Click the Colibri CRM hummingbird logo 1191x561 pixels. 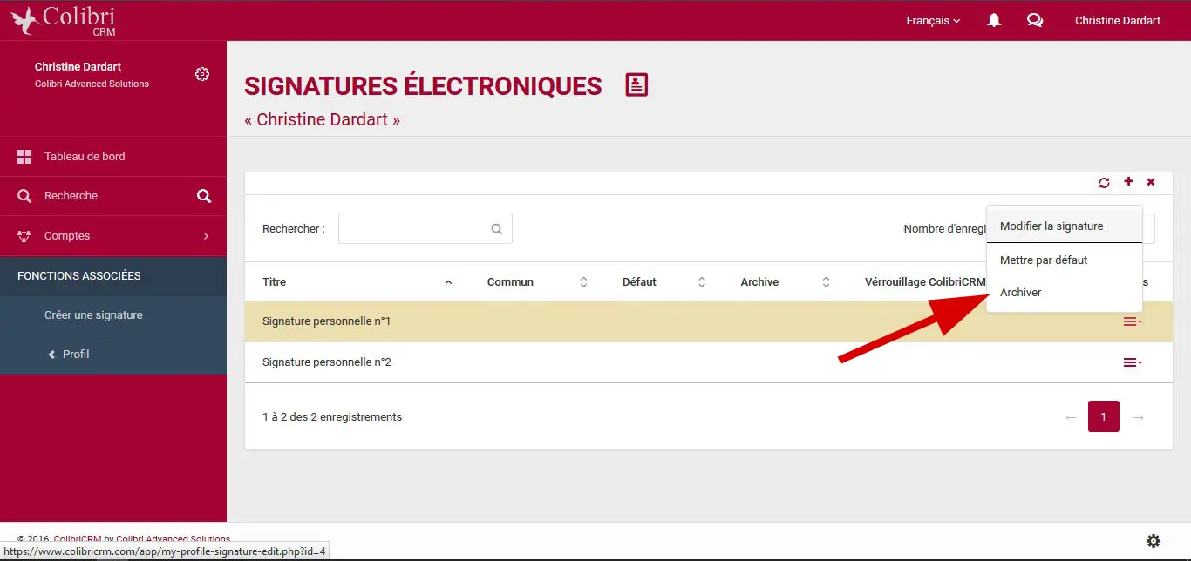[63, 21]
